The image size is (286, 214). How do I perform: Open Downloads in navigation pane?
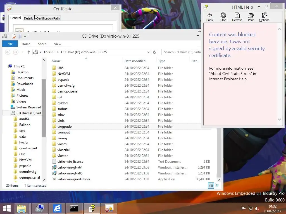[25, 84]
